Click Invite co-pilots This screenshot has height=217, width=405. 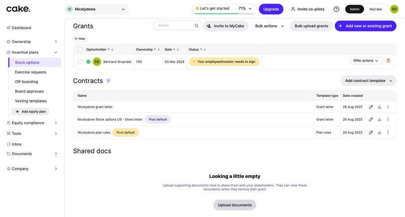[308, 9]
